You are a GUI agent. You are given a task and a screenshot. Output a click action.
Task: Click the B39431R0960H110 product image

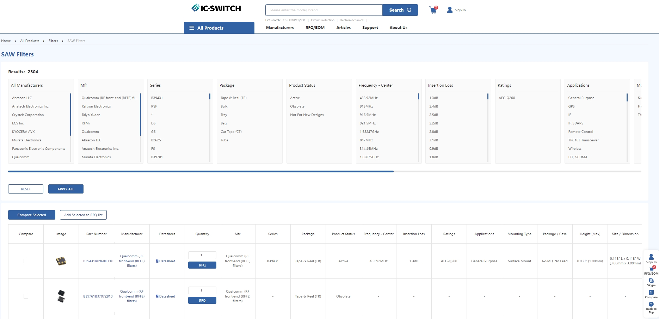coord(61,261)
